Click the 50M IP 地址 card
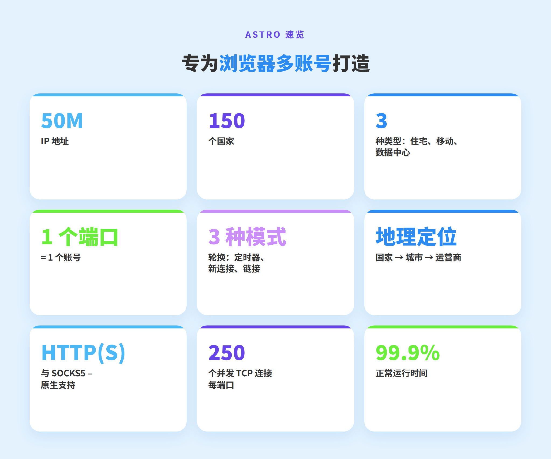Image resolution: width=551 pixels, height=459 pixels. click(108, 146)
